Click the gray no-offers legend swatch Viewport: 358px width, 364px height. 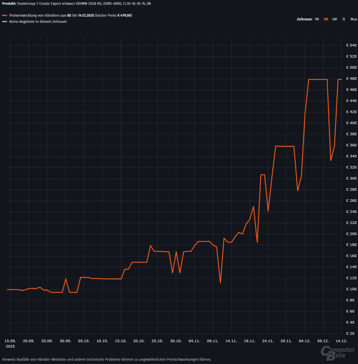4,22
